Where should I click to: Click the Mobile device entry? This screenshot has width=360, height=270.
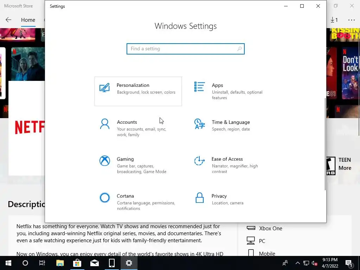click(x=262, y=253)
